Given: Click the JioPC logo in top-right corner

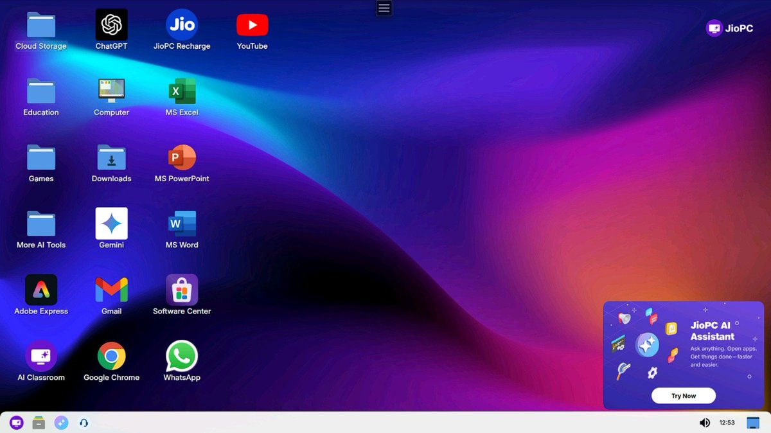Looking at the screenshot, I should pyautogui.click(x=729, y=28).
